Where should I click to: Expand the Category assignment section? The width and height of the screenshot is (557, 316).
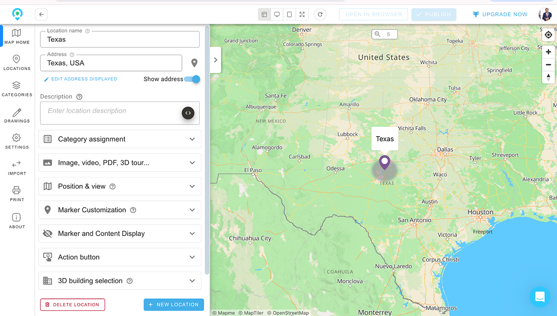coord(120,139)
